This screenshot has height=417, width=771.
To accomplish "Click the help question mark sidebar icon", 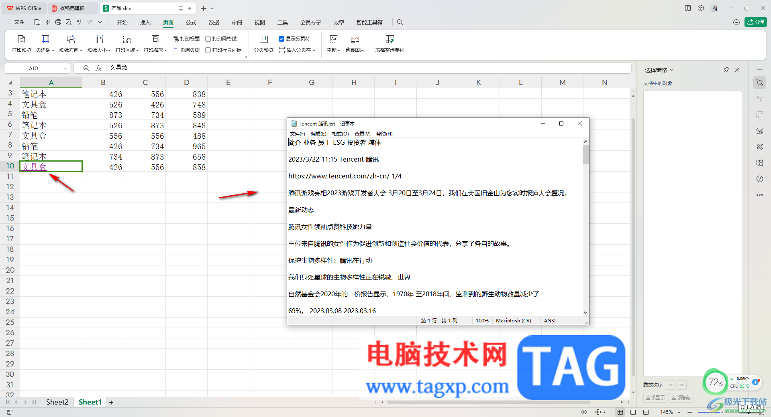I will pyautogui.click(x=759, y=179).
